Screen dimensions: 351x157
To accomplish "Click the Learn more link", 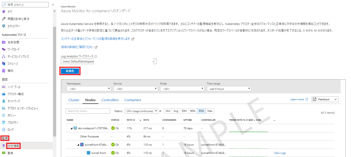I will point(297,99).
